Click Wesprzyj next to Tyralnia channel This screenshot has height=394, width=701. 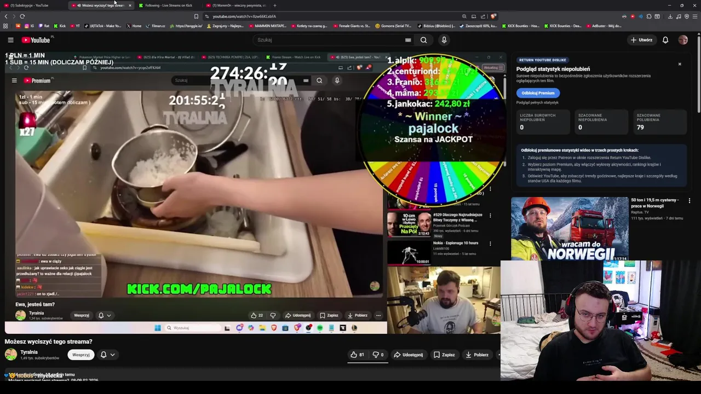tap(81, 355)
